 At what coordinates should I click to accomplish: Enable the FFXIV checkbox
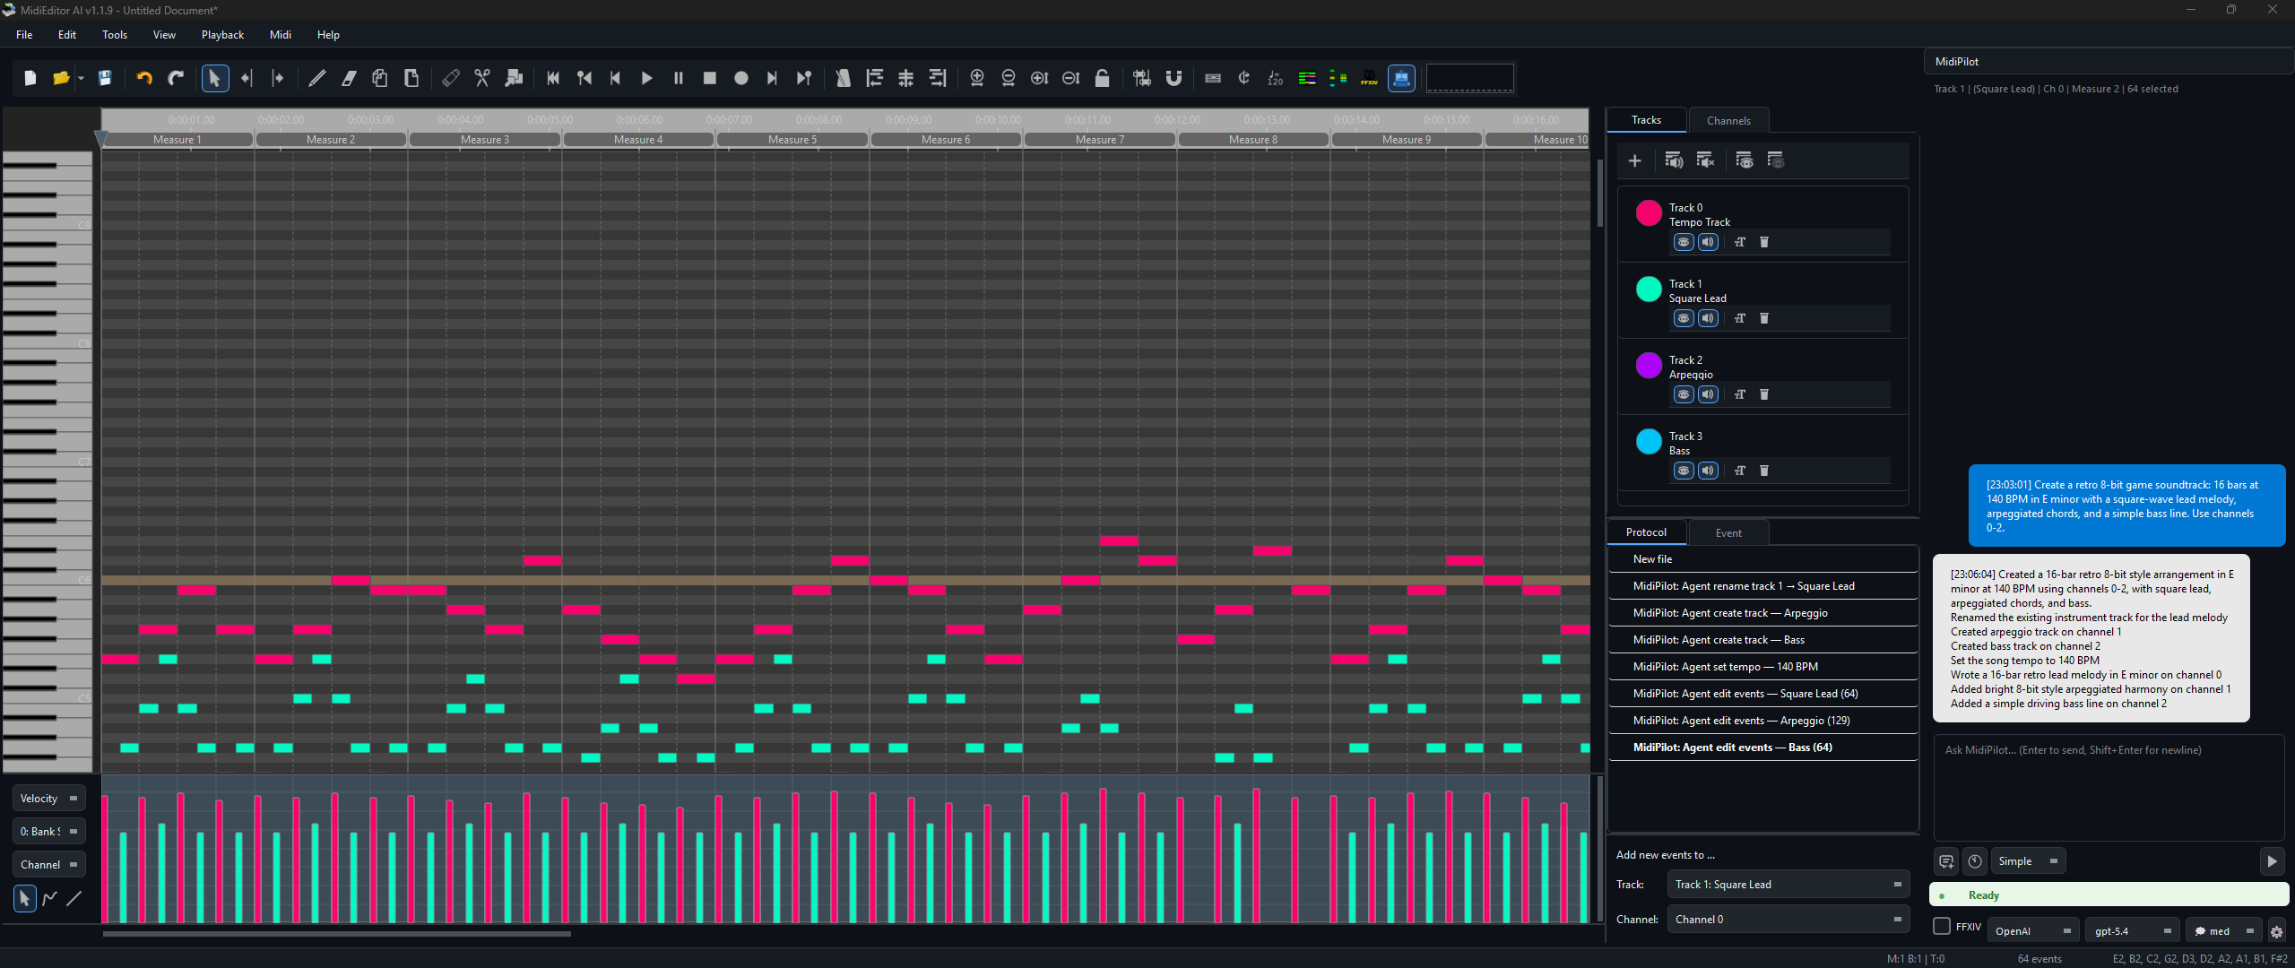pyautogui.click(x=1942, y=927)
